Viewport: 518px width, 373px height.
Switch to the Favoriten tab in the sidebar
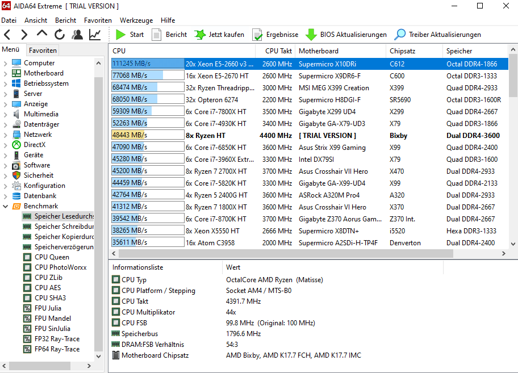43,50
